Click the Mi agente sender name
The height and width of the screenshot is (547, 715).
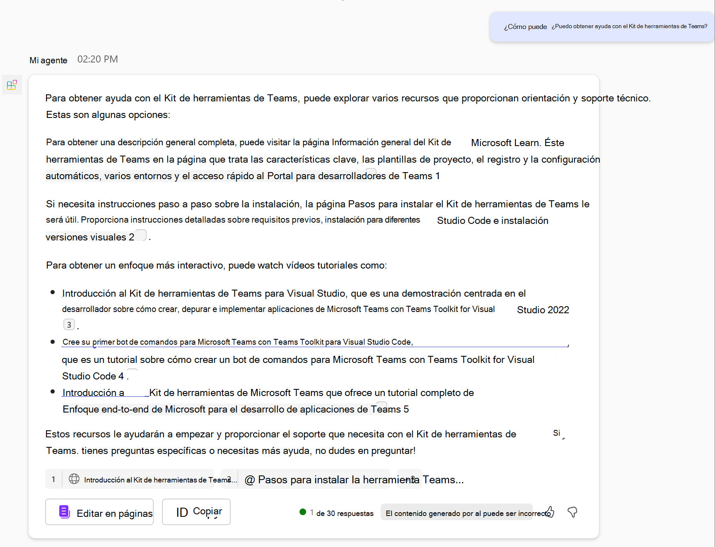[x=48, y=60]
